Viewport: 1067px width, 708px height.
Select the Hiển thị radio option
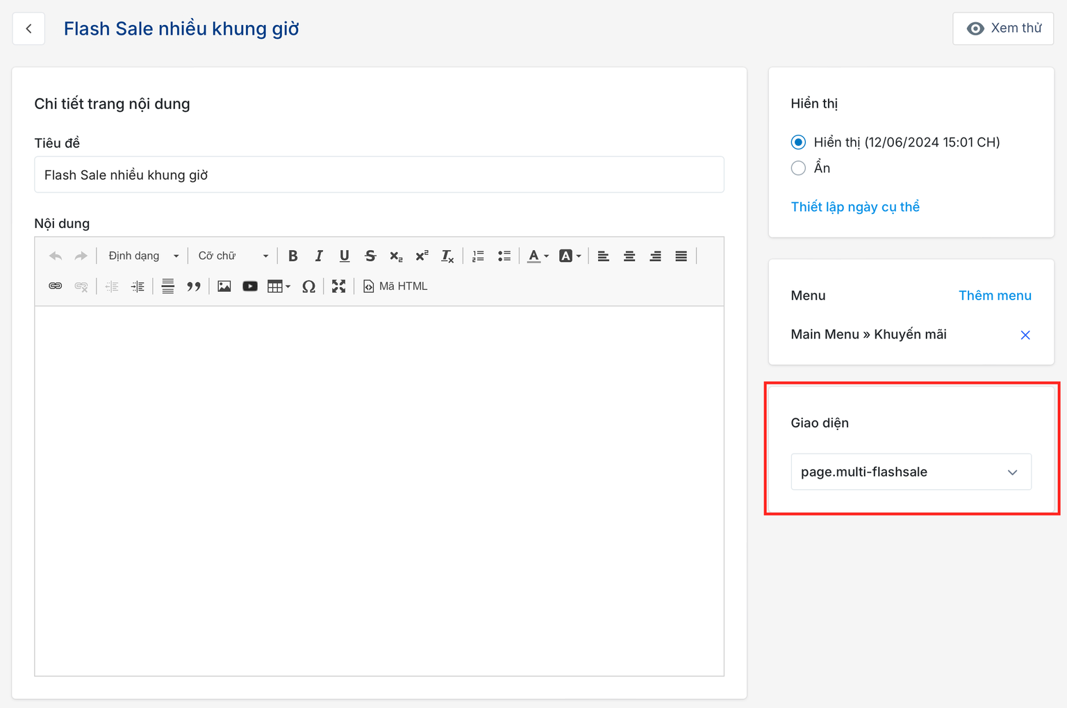[x=798, y=142]
